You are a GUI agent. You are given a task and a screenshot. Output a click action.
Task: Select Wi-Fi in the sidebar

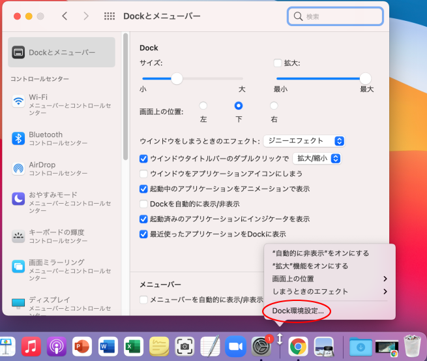coord(61,104)
